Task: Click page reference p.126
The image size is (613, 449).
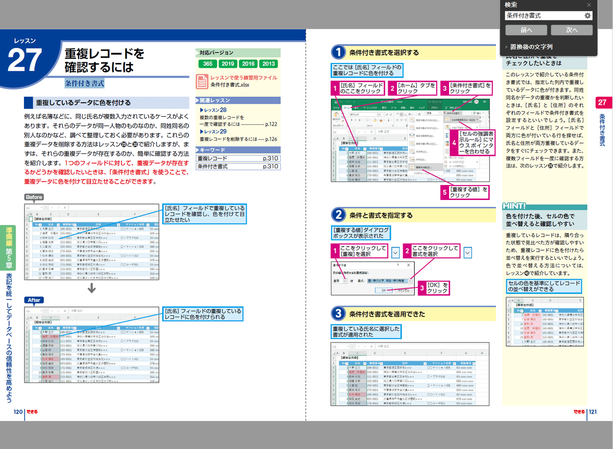Action: (x=272, y=139)
